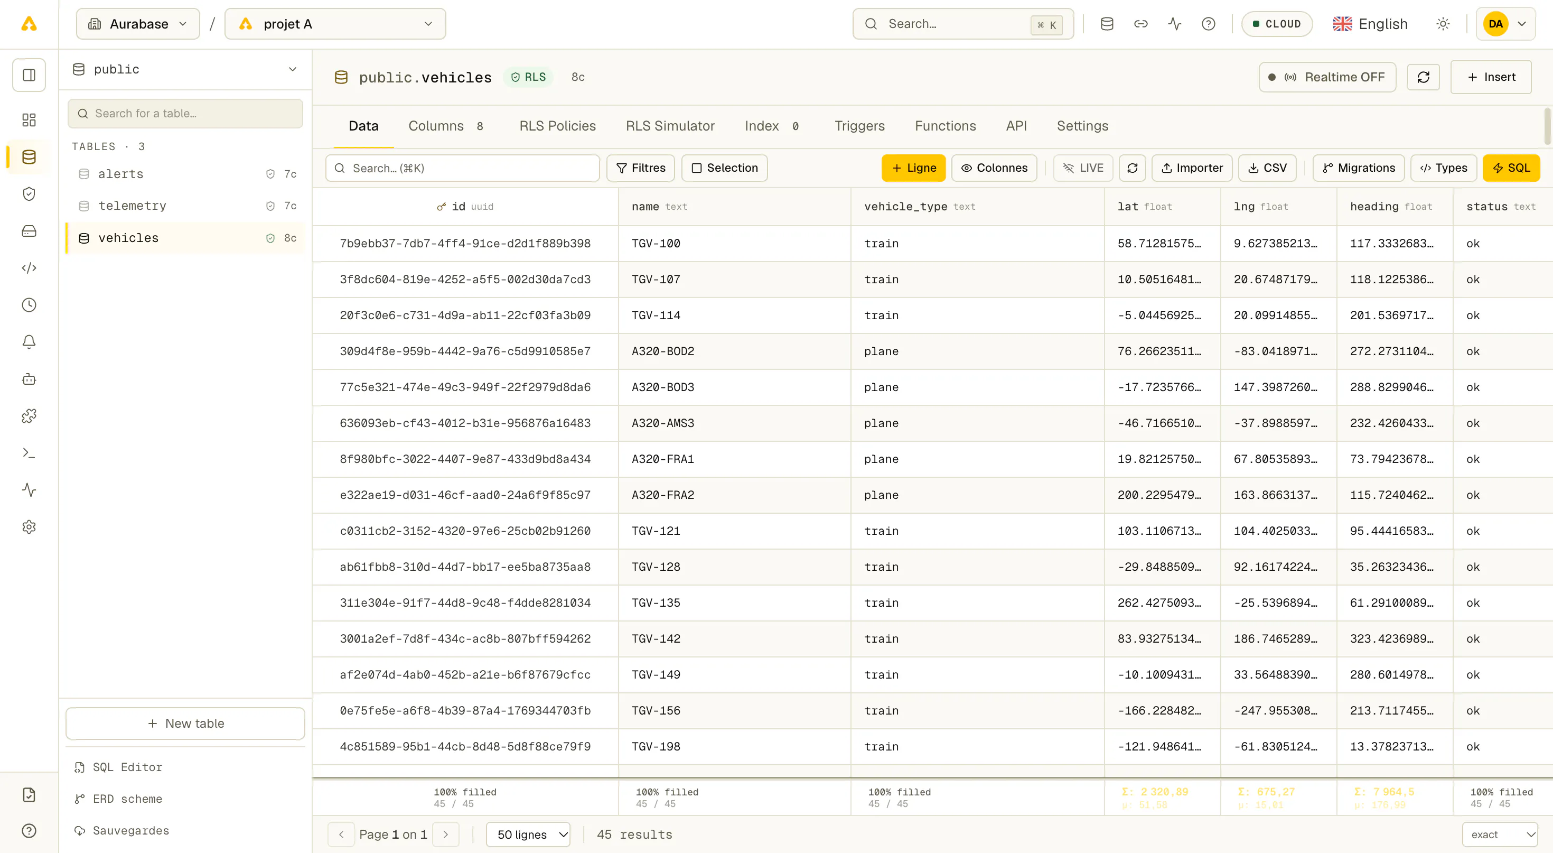Add a row with the Ligne button
The image size is (1553, 853).
(913, 168)
